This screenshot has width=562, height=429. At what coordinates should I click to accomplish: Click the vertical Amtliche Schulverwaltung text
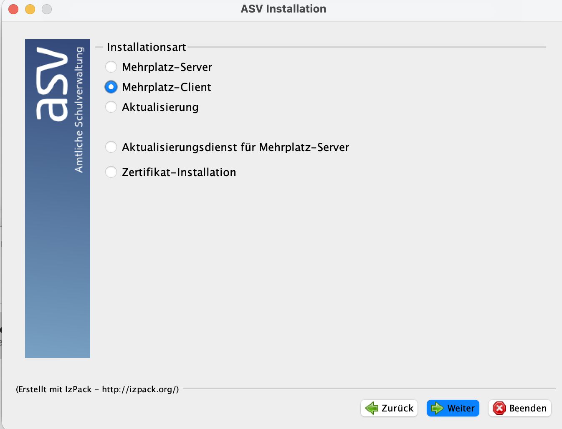click(x=79, y=109)
